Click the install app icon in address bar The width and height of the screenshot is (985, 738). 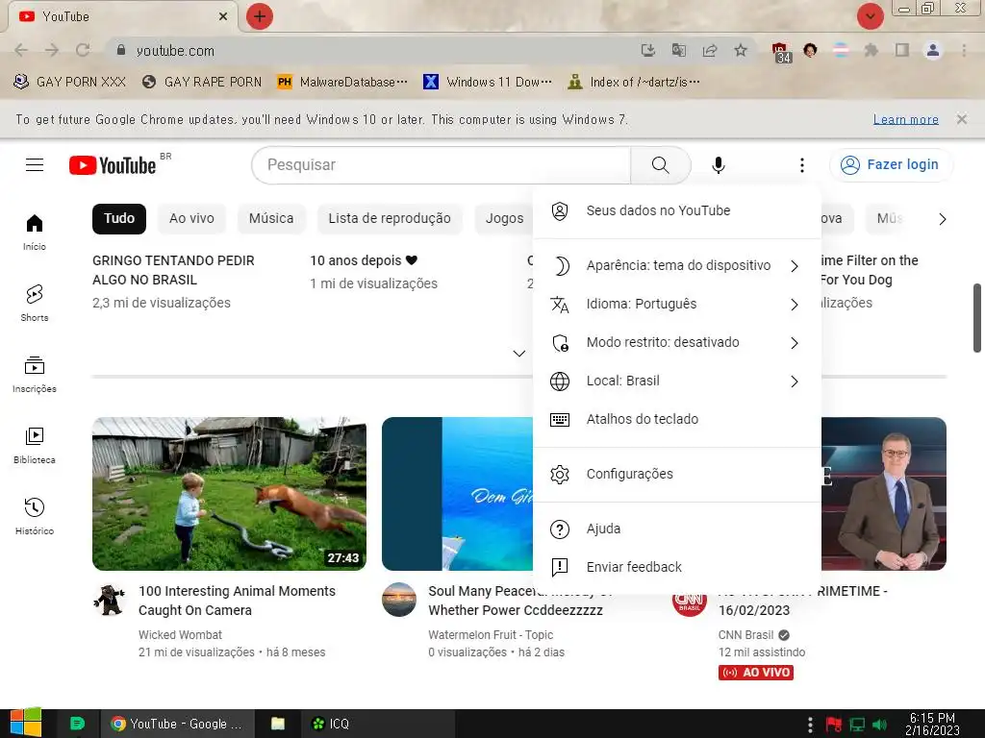click(648, 50)
